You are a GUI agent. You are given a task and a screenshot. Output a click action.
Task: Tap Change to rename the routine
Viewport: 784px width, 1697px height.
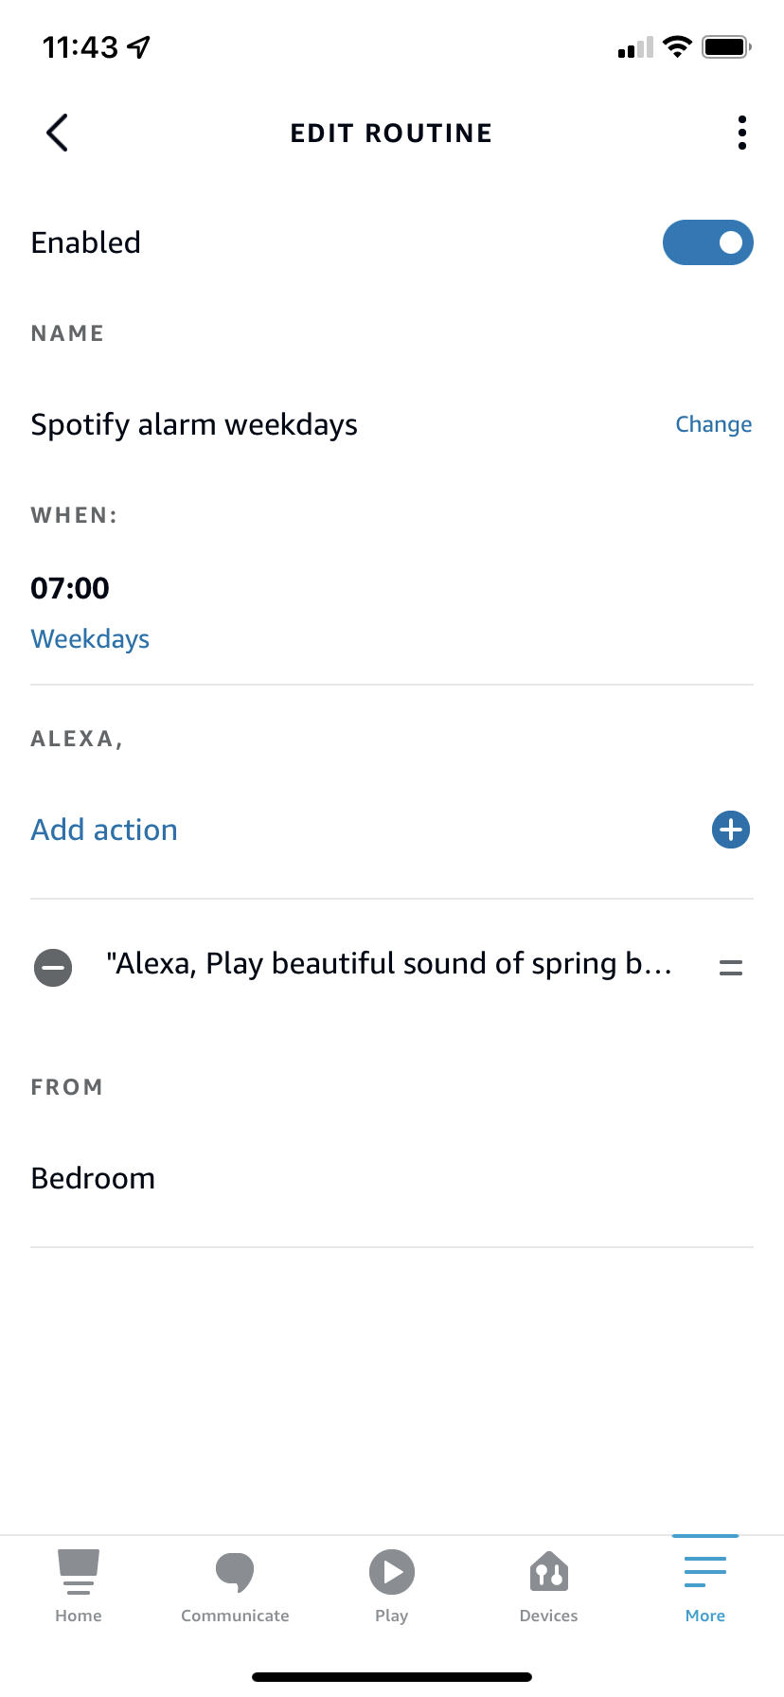pyautogui.click(x=713, y=424)
